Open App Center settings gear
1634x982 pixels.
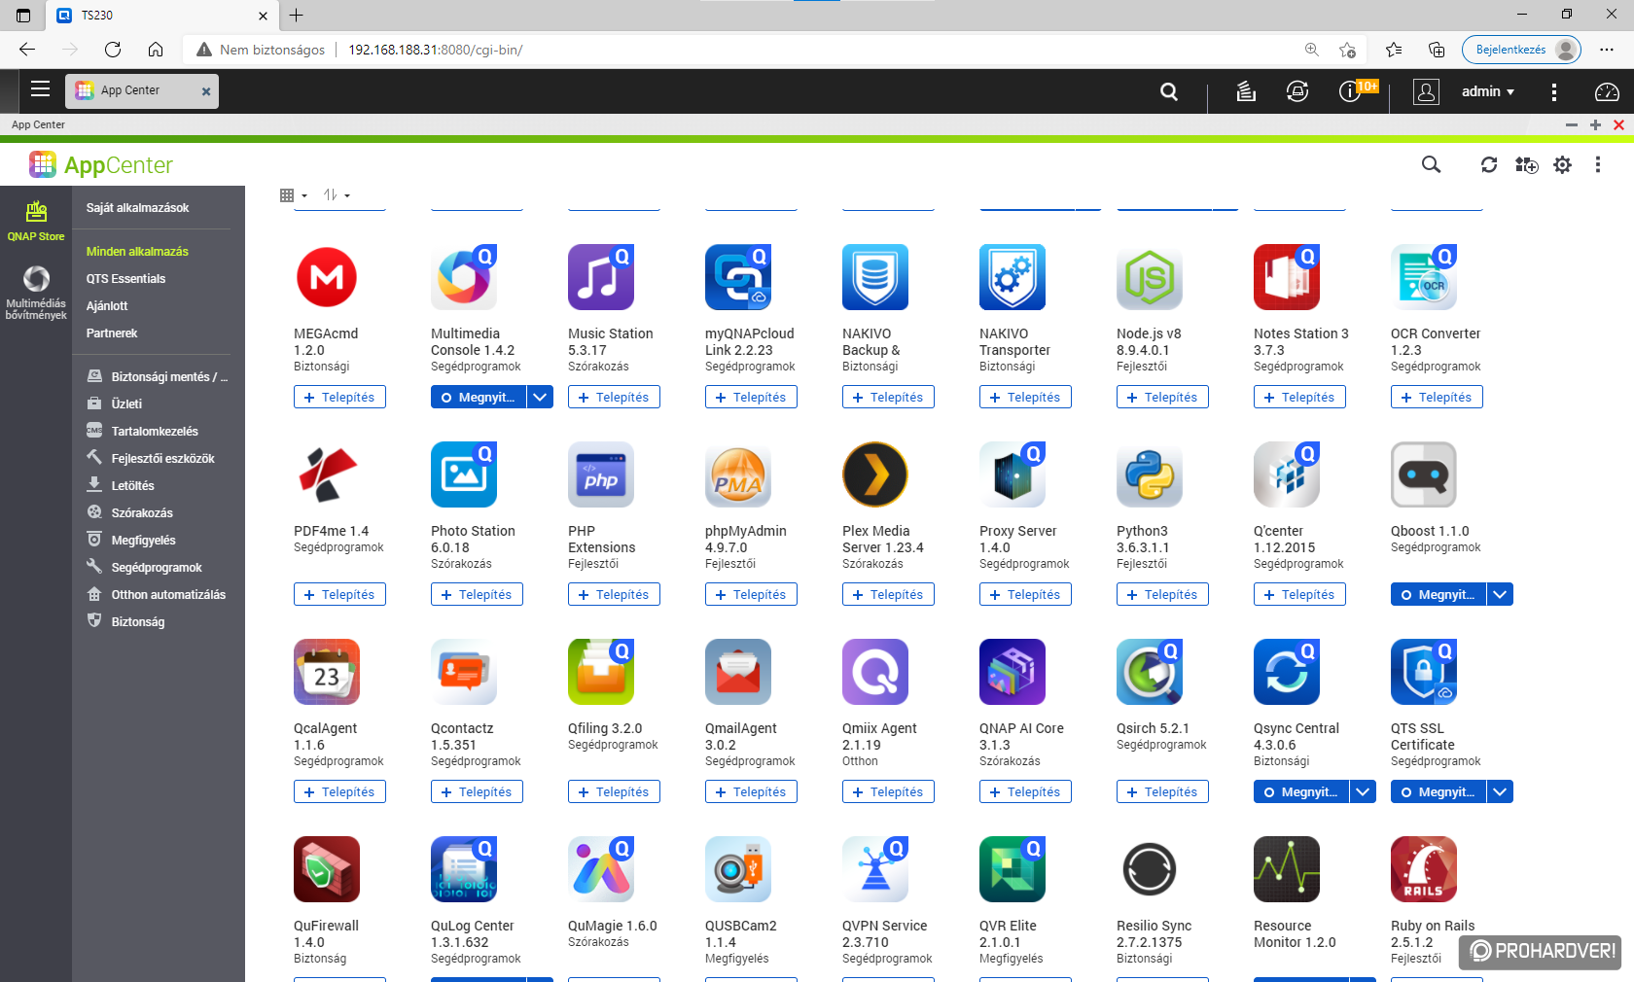[1563, 165]
